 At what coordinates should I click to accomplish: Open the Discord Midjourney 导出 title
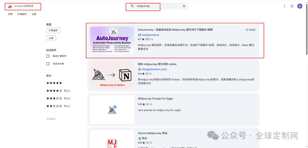coord(152,133)
